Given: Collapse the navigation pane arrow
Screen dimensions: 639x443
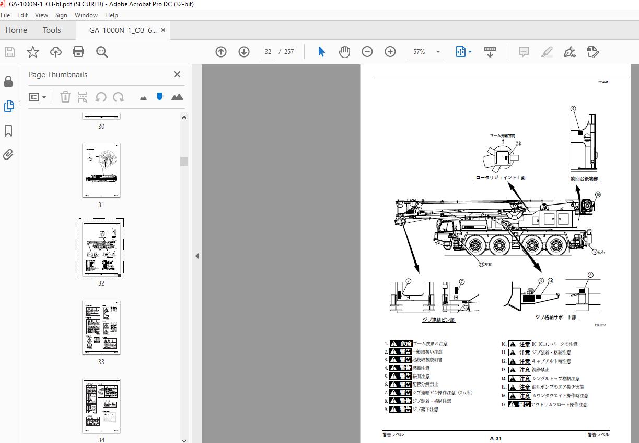Looking at the screenshot, I should pos(197,256).
